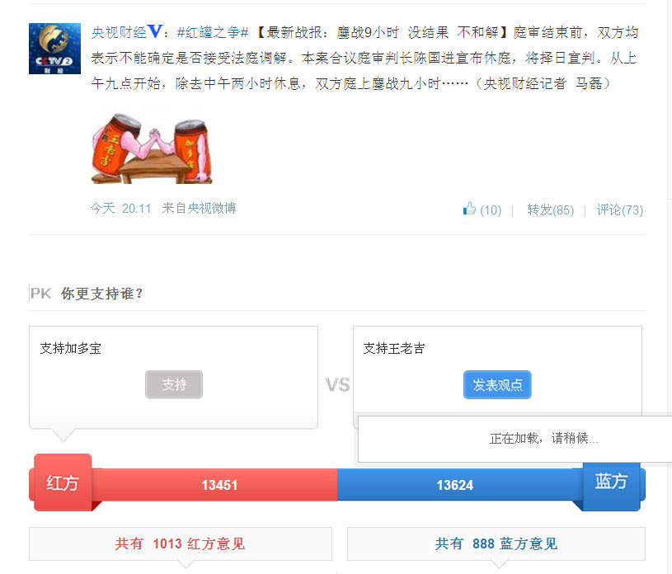Switch to 共有 1013 红方意见 tab
672x574 pixels.
(x=181, y=543)
